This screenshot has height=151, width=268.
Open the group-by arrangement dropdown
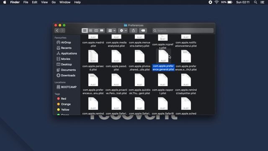pos(112,31)
